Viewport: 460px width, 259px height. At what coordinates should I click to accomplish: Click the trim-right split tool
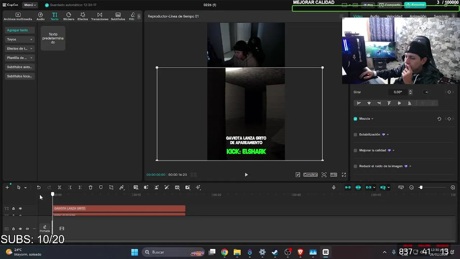point(80,187)
